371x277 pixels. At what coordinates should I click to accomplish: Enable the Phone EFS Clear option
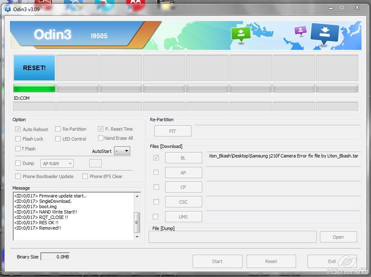84,176
